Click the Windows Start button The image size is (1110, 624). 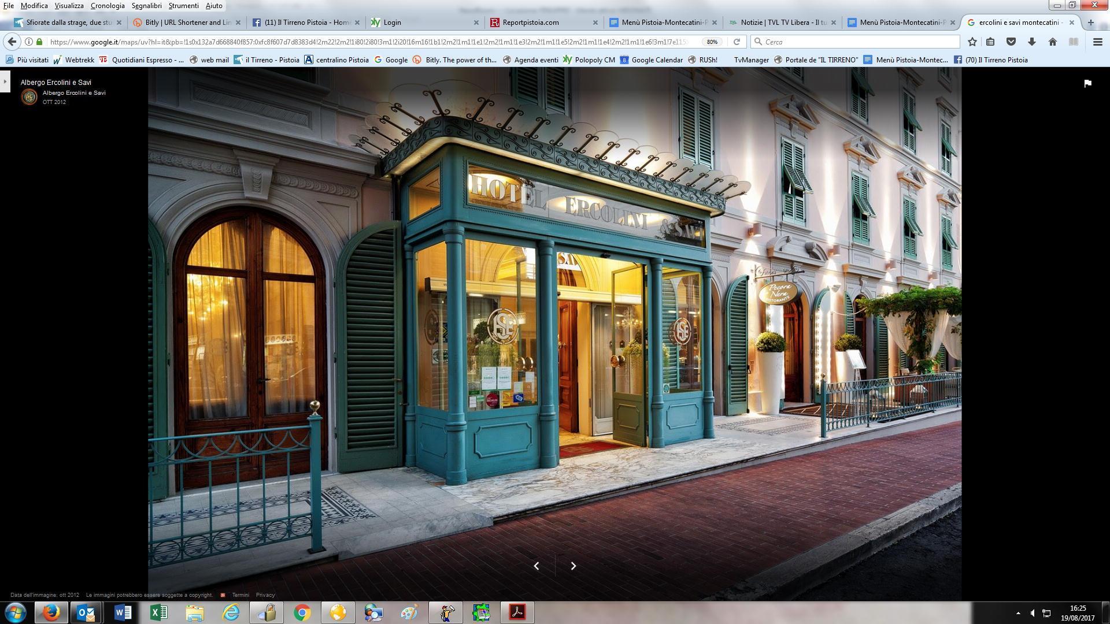(16, 612)
